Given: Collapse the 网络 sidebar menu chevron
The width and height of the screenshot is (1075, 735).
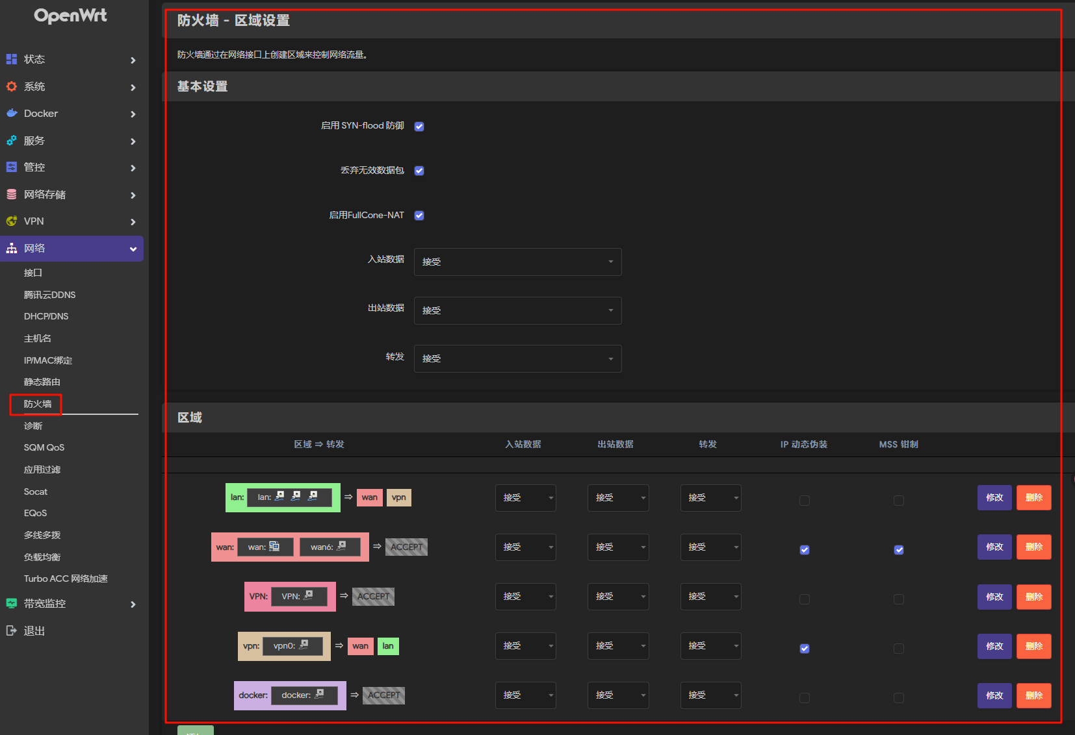Looking at the screenshot, I should (x=133, y=249).
